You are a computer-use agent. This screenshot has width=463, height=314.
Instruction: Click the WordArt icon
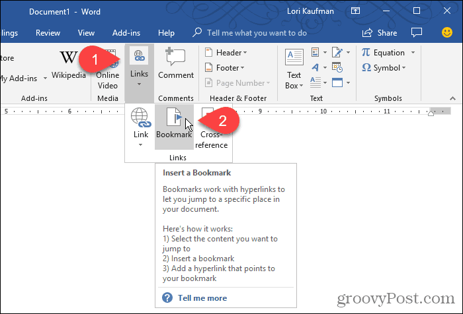(x=316, y=67)
